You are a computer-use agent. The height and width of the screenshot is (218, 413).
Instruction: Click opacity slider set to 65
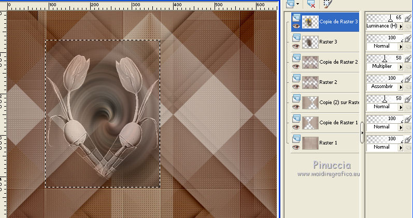click(384, 18)
